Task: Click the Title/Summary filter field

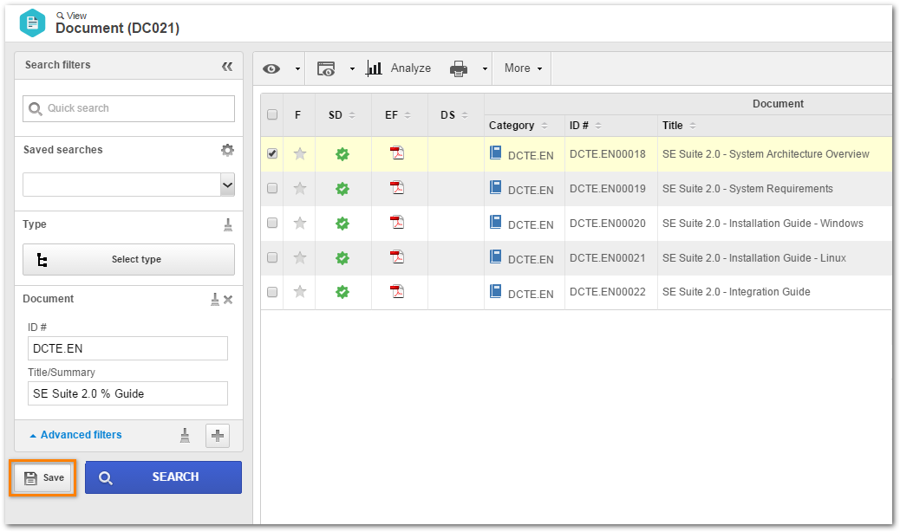Action: pyautogui.click(x=127, y=393)
